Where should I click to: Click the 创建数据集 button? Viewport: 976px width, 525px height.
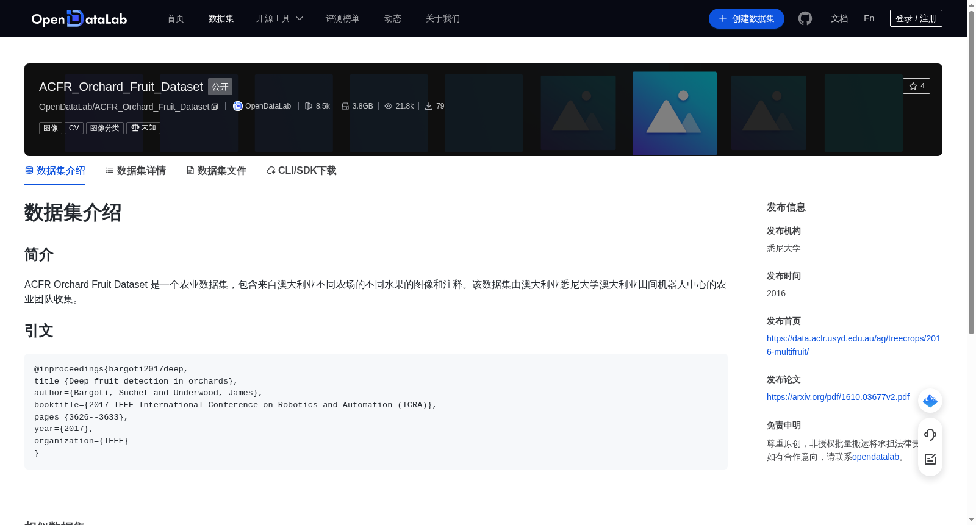click(747, 19)
